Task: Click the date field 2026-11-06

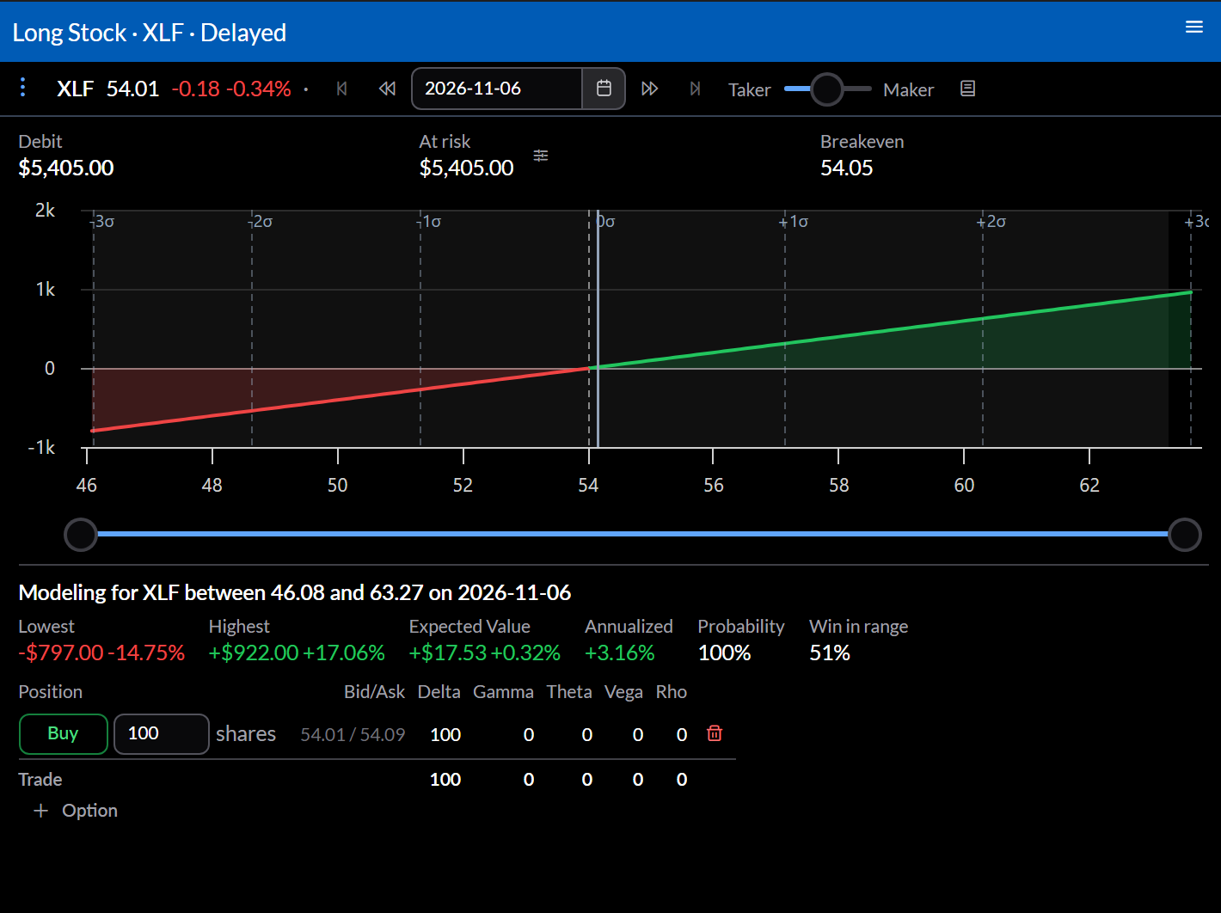Action: 497,89
